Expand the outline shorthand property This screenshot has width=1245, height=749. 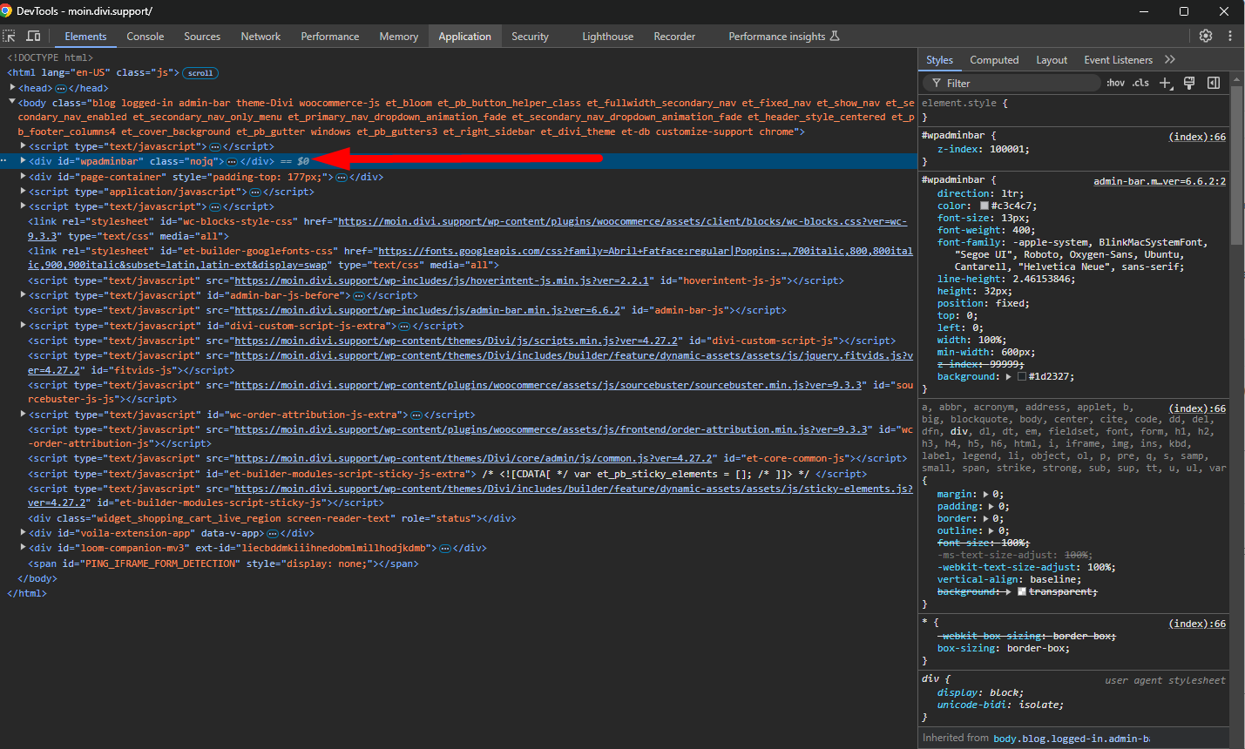coord(991,530)
